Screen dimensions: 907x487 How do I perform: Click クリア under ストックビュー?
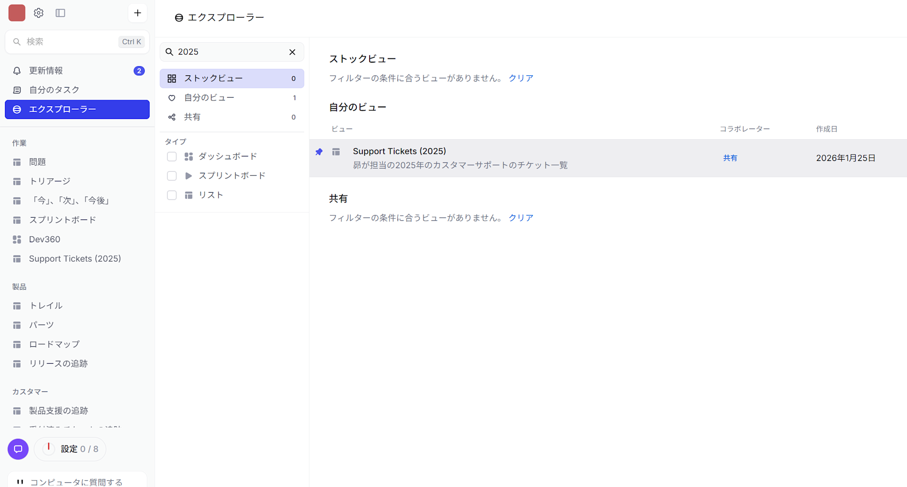point(521,78)
